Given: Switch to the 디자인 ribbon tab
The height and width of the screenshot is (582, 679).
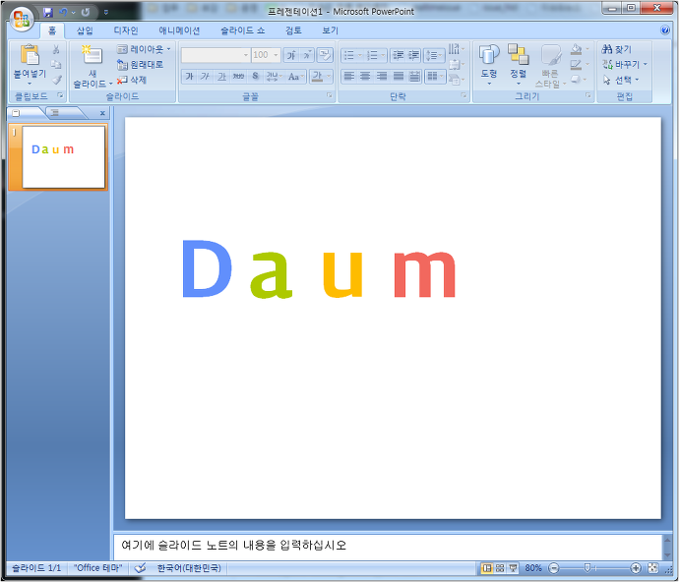Looking at the screenshot, I should [126, 30].
